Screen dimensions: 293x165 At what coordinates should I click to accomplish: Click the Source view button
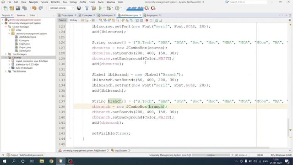point(62,20)
